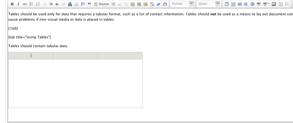Click the insert table icon
293x123 pixels.
pos(226,4)
